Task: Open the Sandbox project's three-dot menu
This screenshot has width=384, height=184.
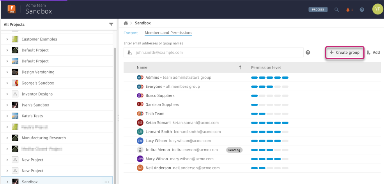Action: click(x=107, y=182)
